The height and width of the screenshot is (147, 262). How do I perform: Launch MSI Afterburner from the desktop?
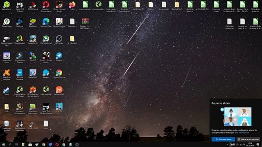pyautogui.click(x=46, y=40)
